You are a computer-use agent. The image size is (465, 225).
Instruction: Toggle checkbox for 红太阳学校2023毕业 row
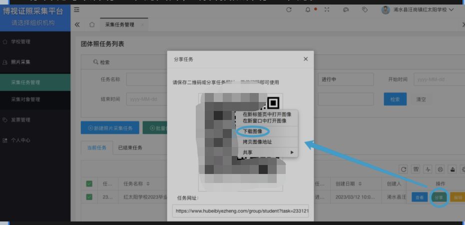coord(89,197)
